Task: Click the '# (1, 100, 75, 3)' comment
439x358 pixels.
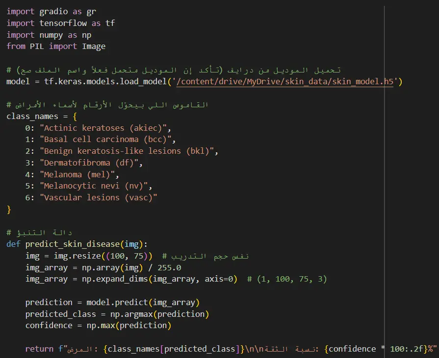Action: tap(287, 279)
